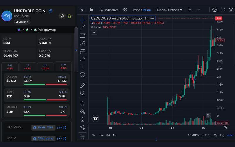Select the 1d date range
235x147 pixels.
[115, 135]
